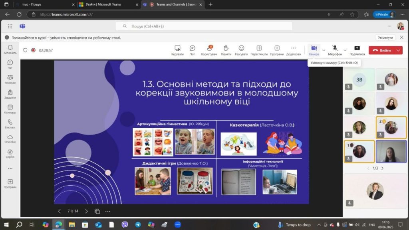Viewport: 409px width, 230px height.
Task: Select the ЗВ participant tile
Action: [359, 80]
